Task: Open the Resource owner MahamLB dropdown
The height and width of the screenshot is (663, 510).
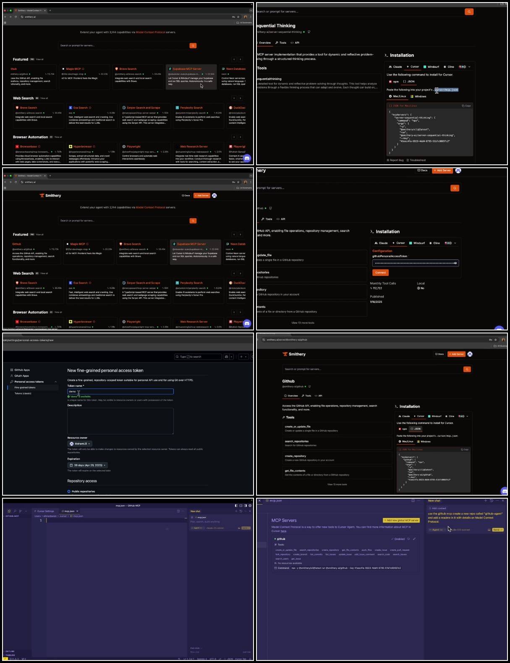Action: [80, 444]
